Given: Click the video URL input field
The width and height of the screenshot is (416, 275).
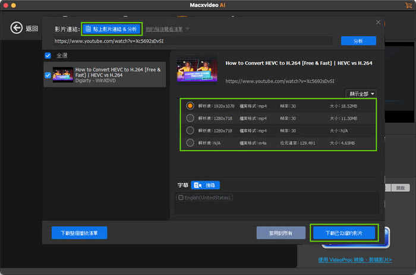Looking at the screenshot, I should (193, 41).
